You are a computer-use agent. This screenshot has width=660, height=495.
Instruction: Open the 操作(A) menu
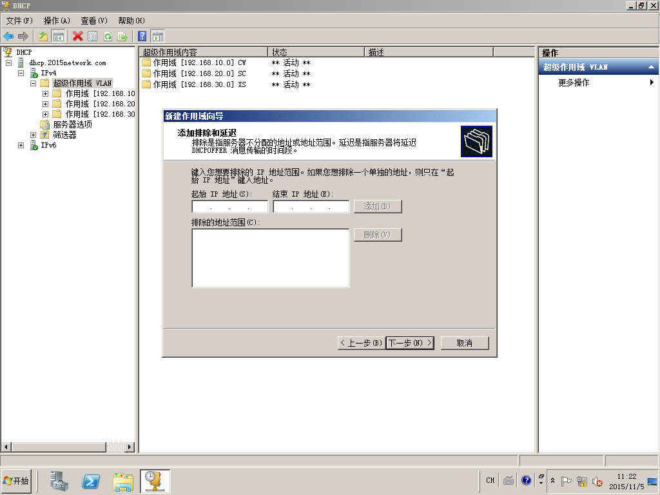tap(57, 21)
